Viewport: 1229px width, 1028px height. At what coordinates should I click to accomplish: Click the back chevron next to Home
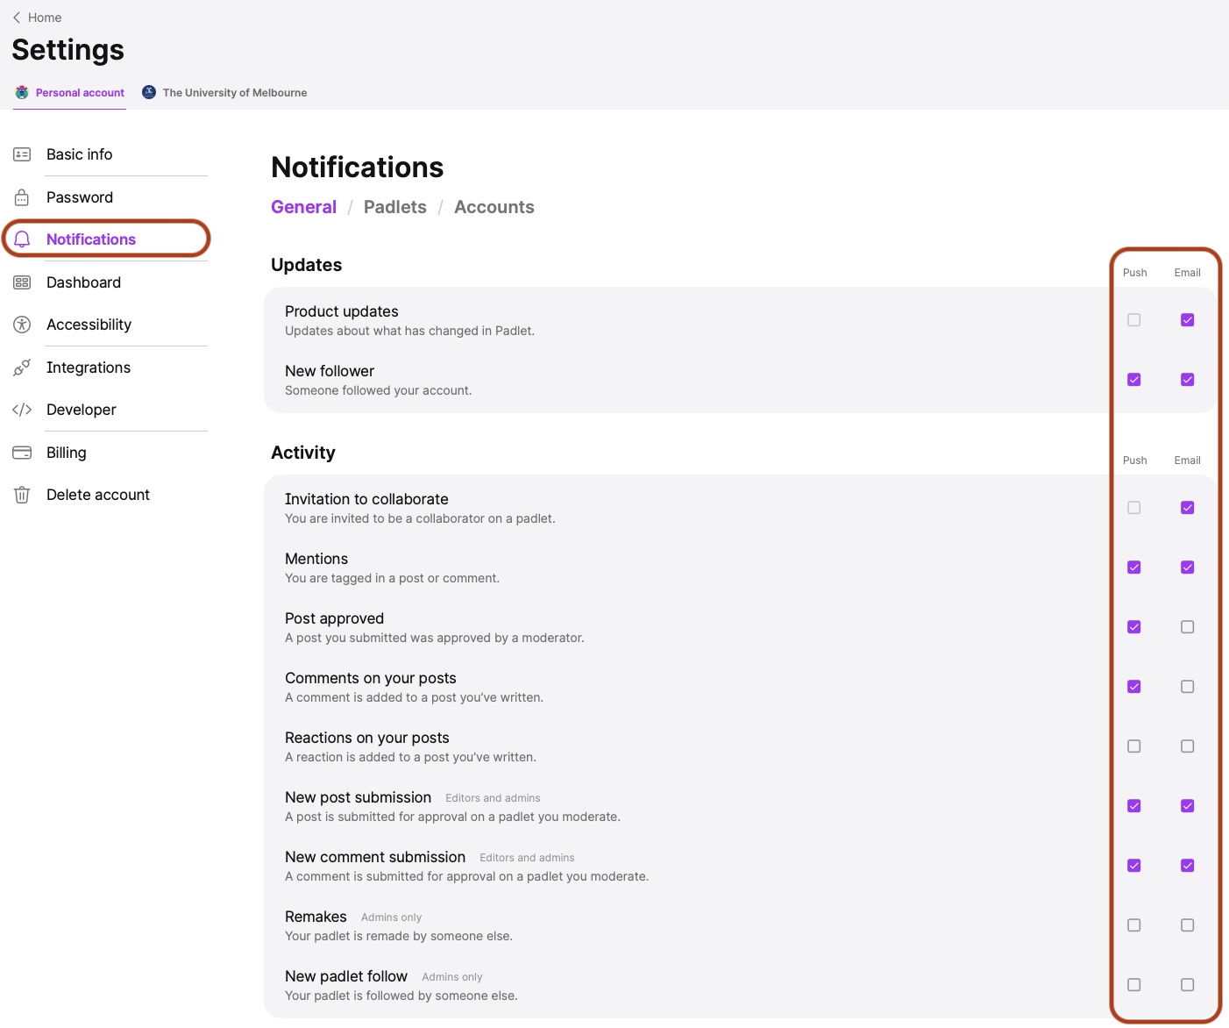coord(17,18)
